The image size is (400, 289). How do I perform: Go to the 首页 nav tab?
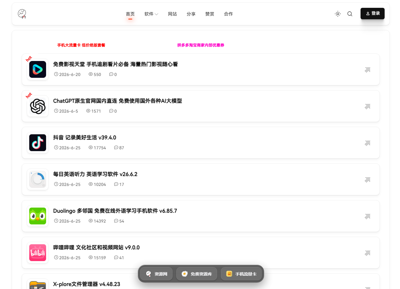130,14
